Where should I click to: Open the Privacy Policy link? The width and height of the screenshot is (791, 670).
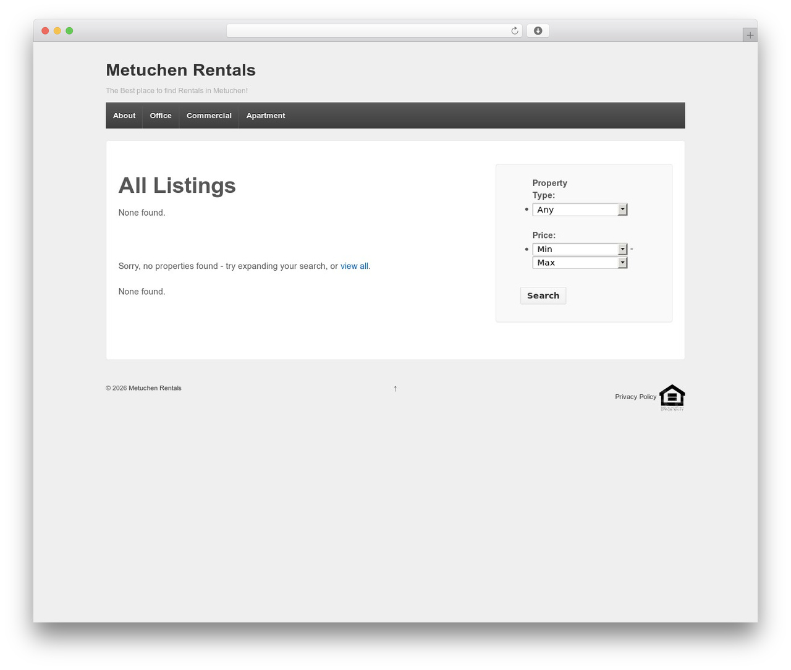pos(635,397)
